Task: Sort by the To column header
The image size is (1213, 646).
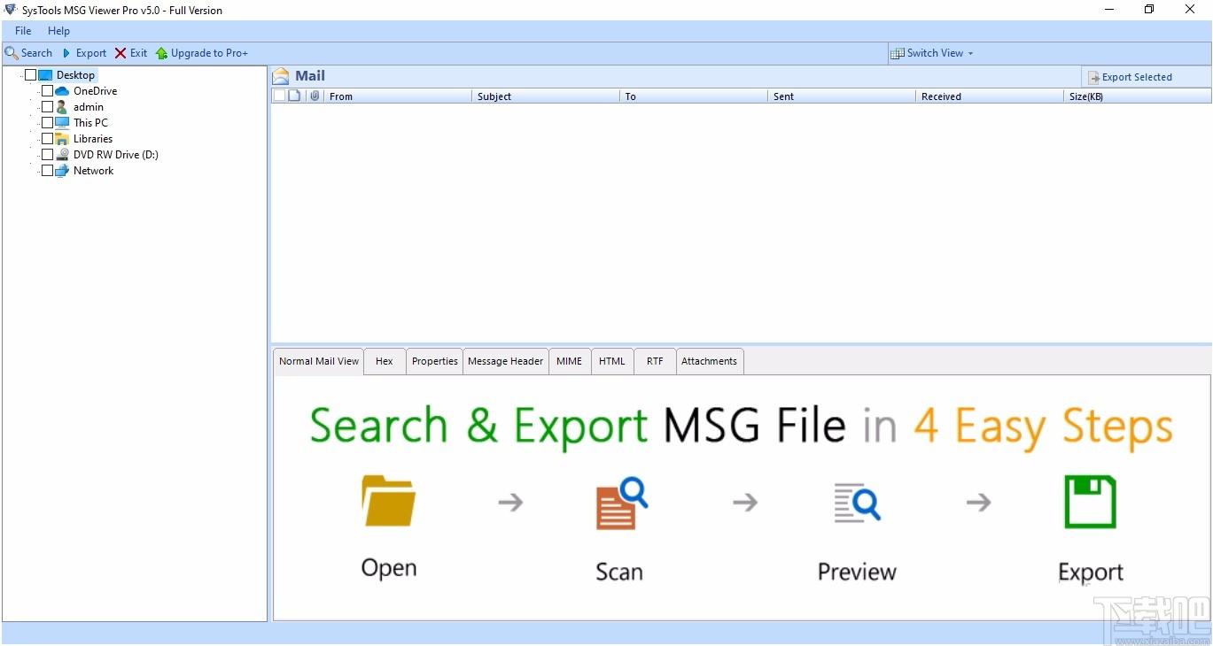Action: [694, 96]
